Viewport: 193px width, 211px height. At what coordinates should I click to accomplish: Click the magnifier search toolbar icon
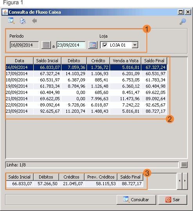(11, 21)
